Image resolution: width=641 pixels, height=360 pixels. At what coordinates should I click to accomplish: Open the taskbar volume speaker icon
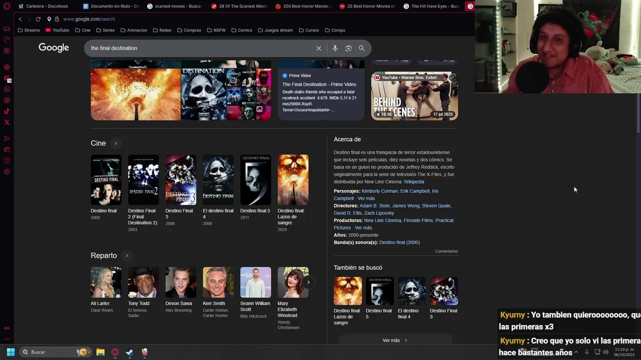click(x=605, y=352)
